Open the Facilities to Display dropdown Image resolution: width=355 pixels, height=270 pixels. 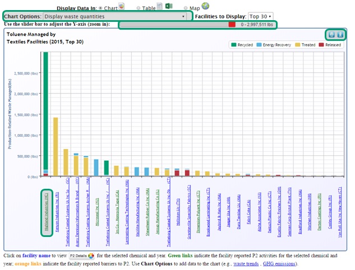click(x=261, y=17)
